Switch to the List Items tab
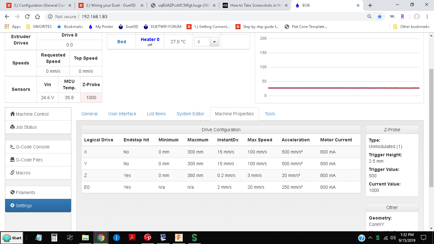434x244 pixels. pyautogui.click(x=156, y=114)
